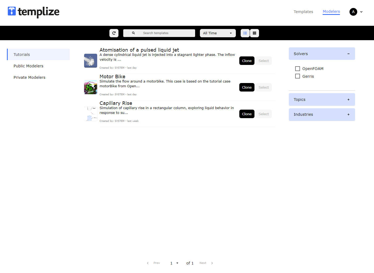Click the Next page link
The image size is (374, 273).
pyautogui.click(x=203, y=263)
